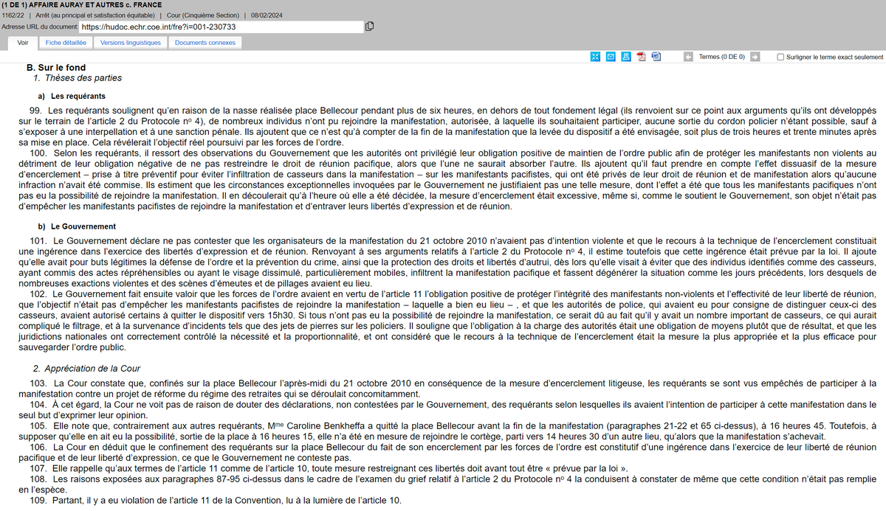Copy the document URL with the clipboard icon
Viewport: 886px width, 511px height.
(370, 27)
